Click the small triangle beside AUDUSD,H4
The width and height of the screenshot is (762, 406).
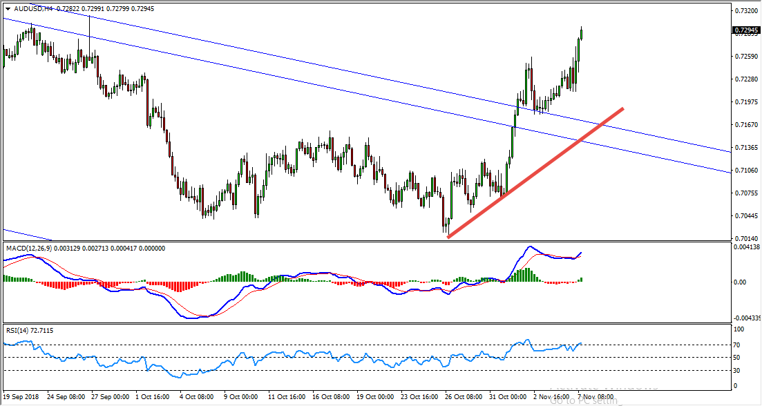8,9
